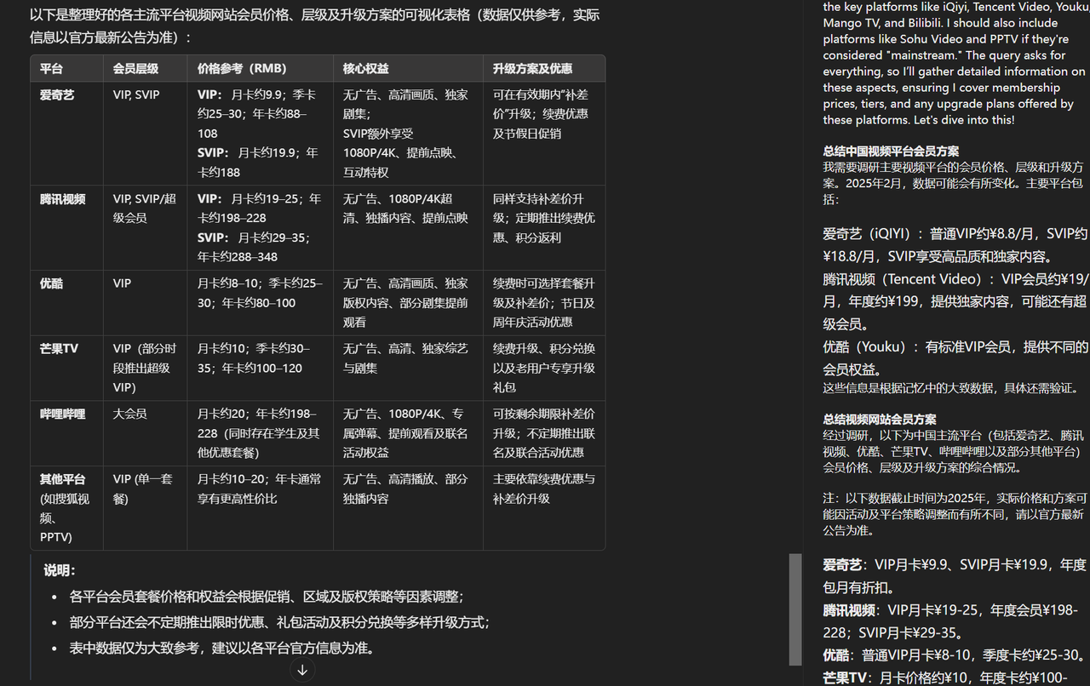Screen dimensions: 1090x686
Task: Click 优酷 price cell with 月卡约8–10
Action: click(x=260, y=303)
